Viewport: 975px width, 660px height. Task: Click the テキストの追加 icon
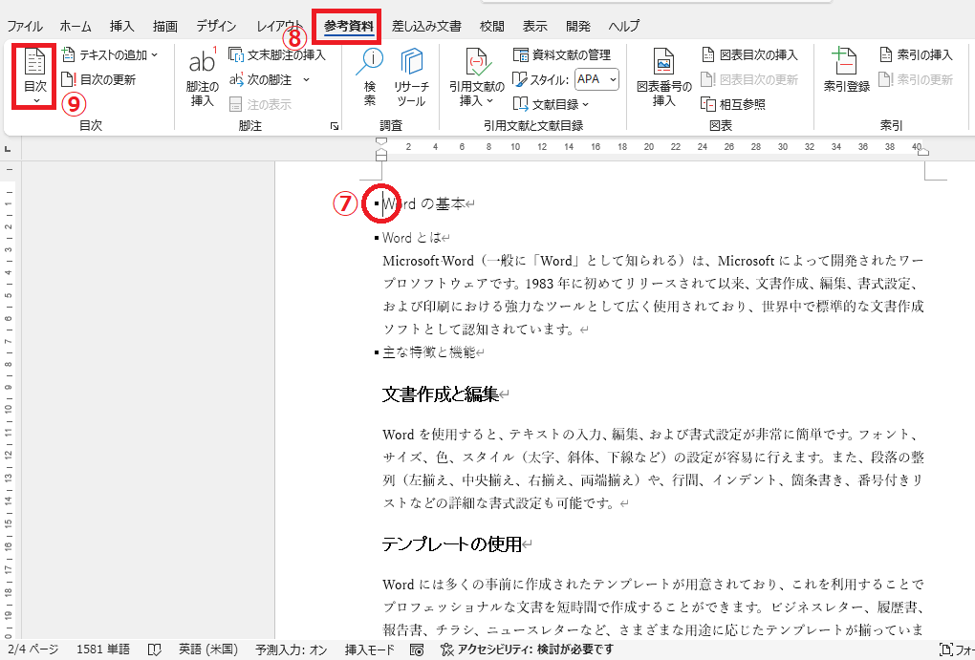click(x=68, y=54)
